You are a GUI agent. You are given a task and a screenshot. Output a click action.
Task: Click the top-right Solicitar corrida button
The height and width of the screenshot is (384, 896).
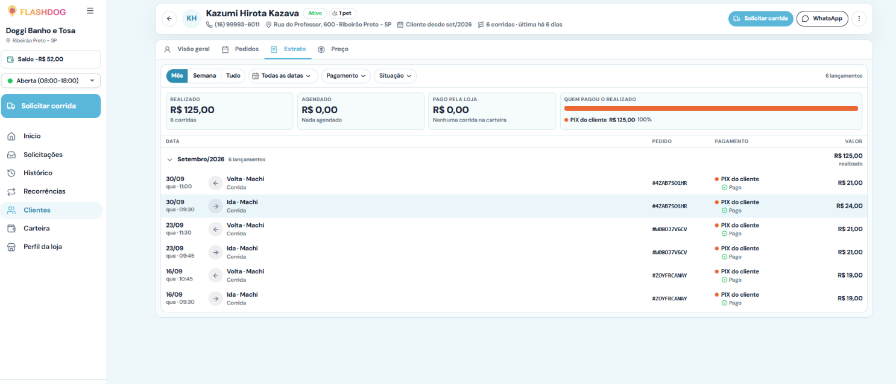761,19
